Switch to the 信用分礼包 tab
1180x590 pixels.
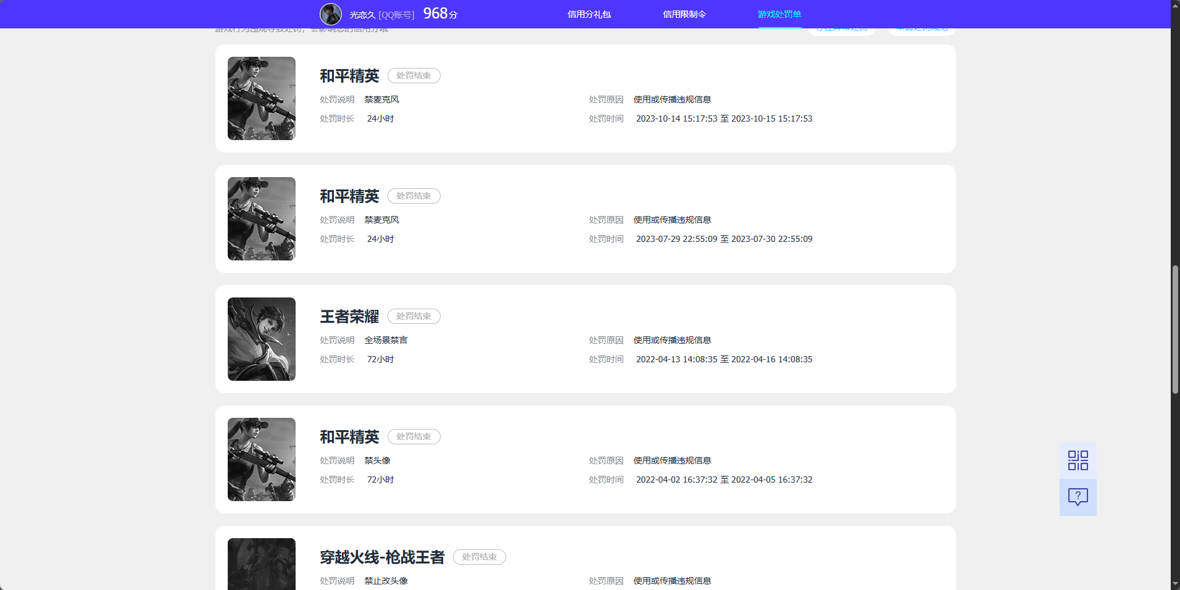coord(589,14)
